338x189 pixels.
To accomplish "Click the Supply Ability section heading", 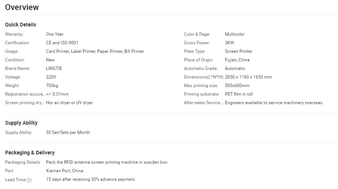I will coord(21,123).
